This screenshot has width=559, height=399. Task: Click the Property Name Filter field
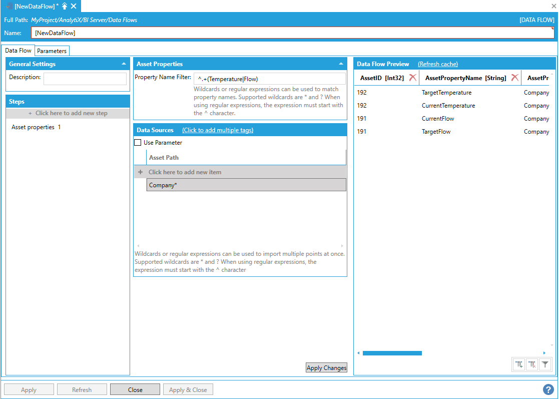[269, 79]
